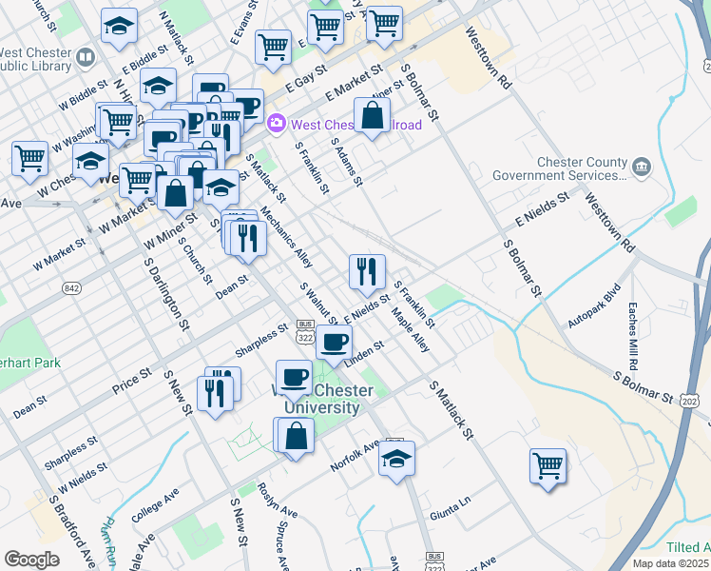Image resolution: width=711 pixels, height=571 pixels.
Task: Click the N Matlack St label
Action: (x=177, y=38)
